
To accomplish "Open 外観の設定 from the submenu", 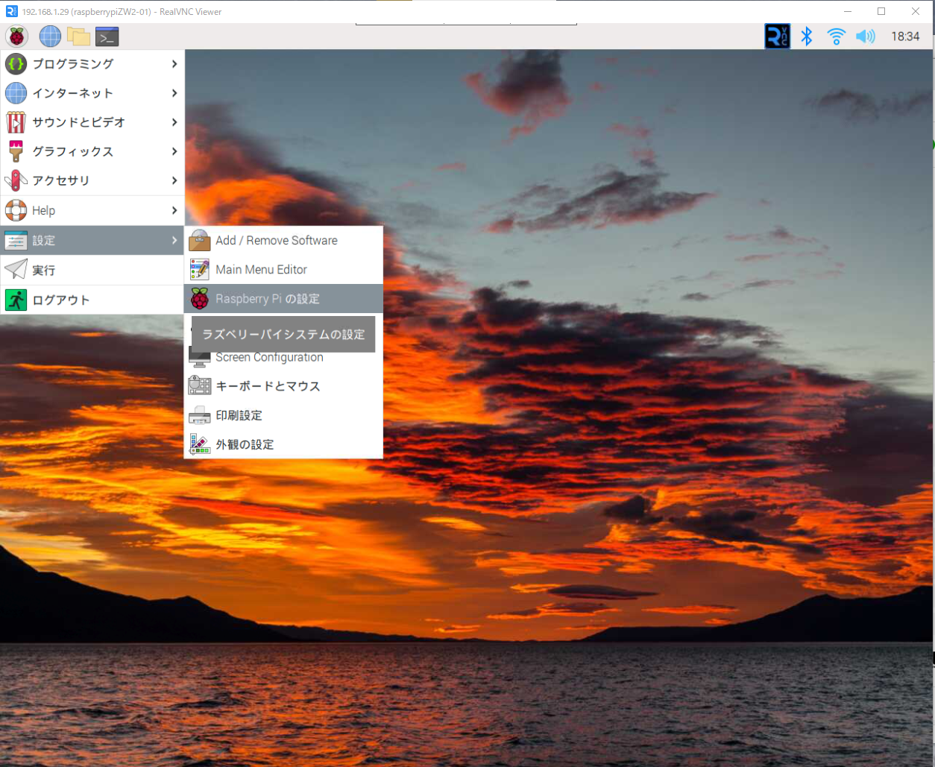I will click(x=283, y=444).
